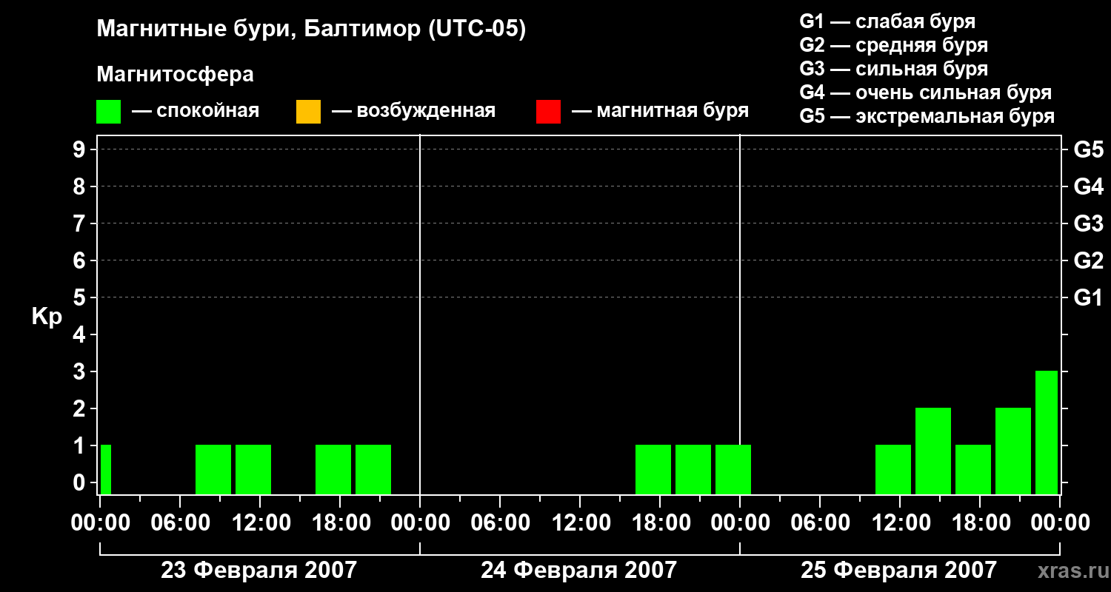Click the Kp 1 bar before 18:00 on 23 Февраля
Image resolution: width=1111 pixels, height=592 pixels.
[x=333, y=469]
